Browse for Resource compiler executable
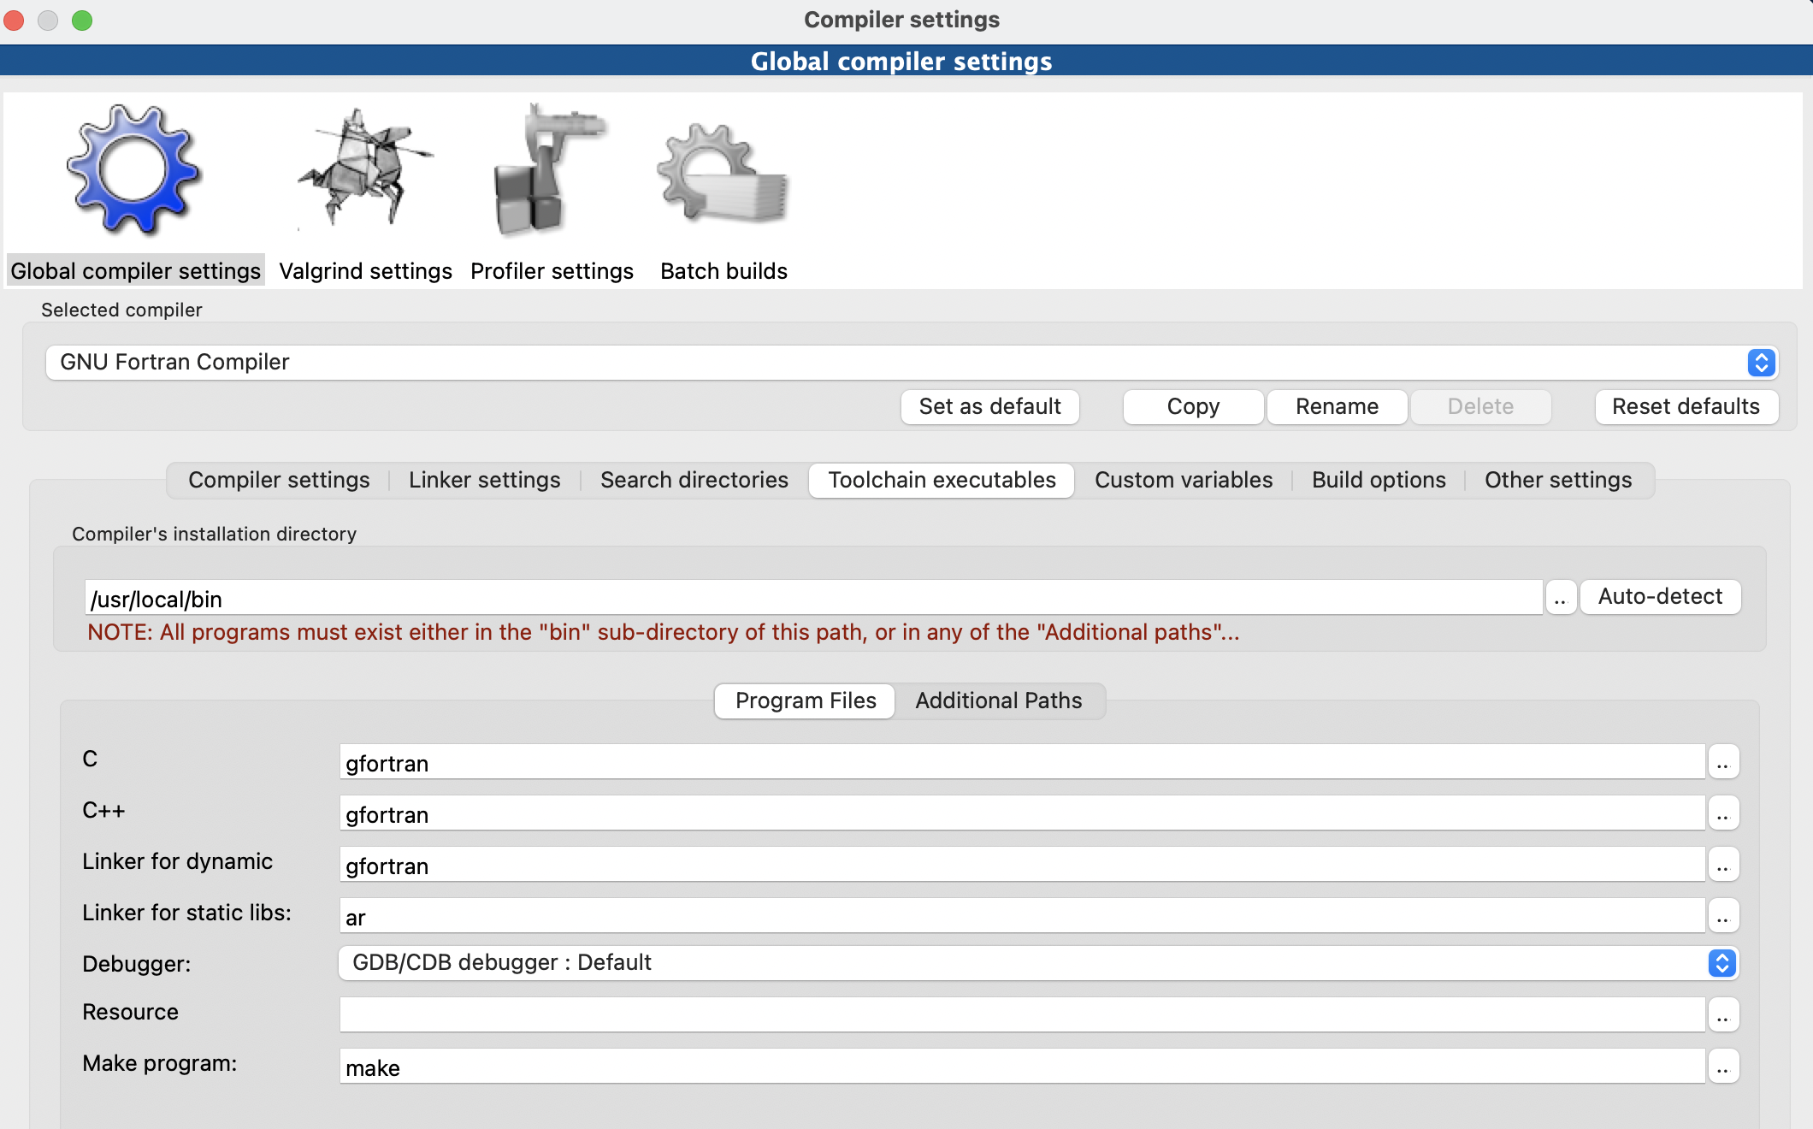Viewport: 1813px width, 1129px height. [x=1722, y=1015]
